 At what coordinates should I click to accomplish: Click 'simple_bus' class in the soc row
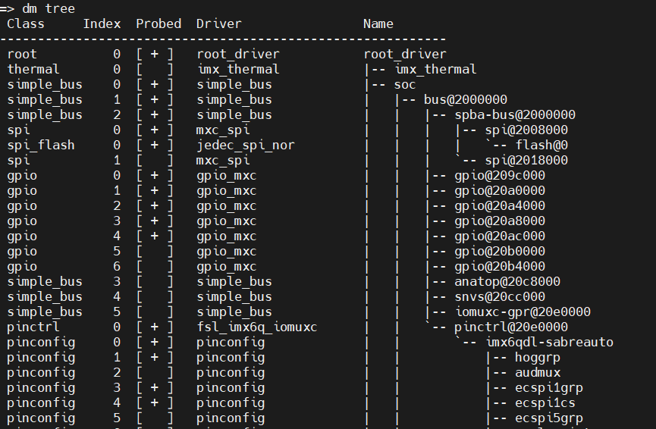pyautogui.click(x=44, y=84)
